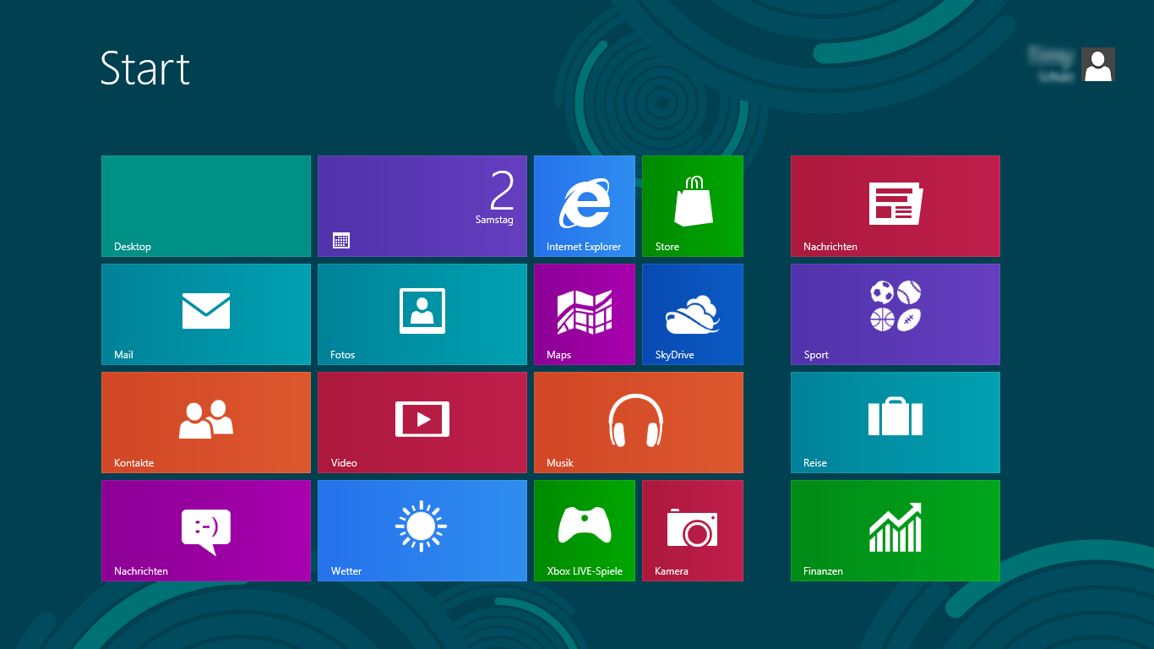1154x649 pixels.
Task: Open the calendar tile showing Samstag 2
Action: pyautogui.click(x=422, y=206)
